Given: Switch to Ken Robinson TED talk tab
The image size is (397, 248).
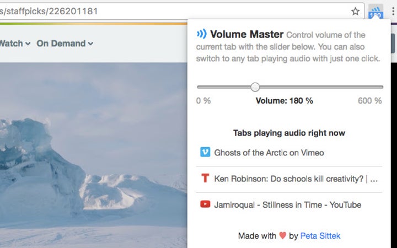Looking at the screenshot, I should (296, 179).
